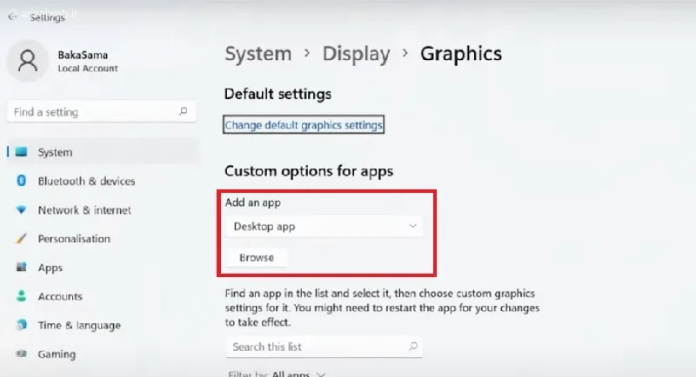Open Change default graphics settings link

[x=304, y=125]
